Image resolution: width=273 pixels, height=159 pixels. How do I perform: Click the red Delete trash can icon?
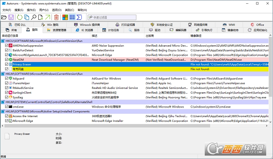(56, 17)
